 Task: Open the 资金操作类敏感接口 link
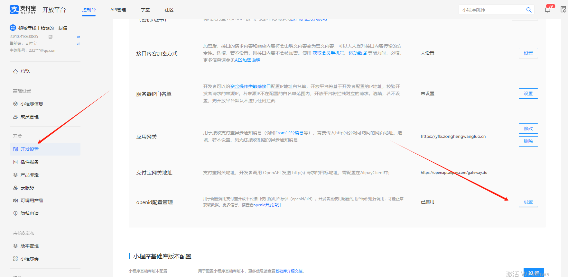[x=250, y=86]
